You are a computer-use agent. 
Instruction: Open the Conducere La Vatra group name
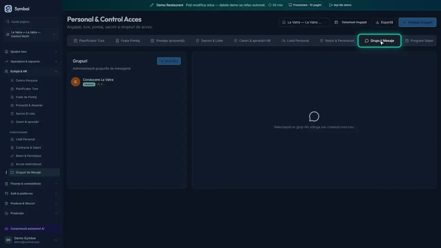pyautogui.click(x=98, y=80)
